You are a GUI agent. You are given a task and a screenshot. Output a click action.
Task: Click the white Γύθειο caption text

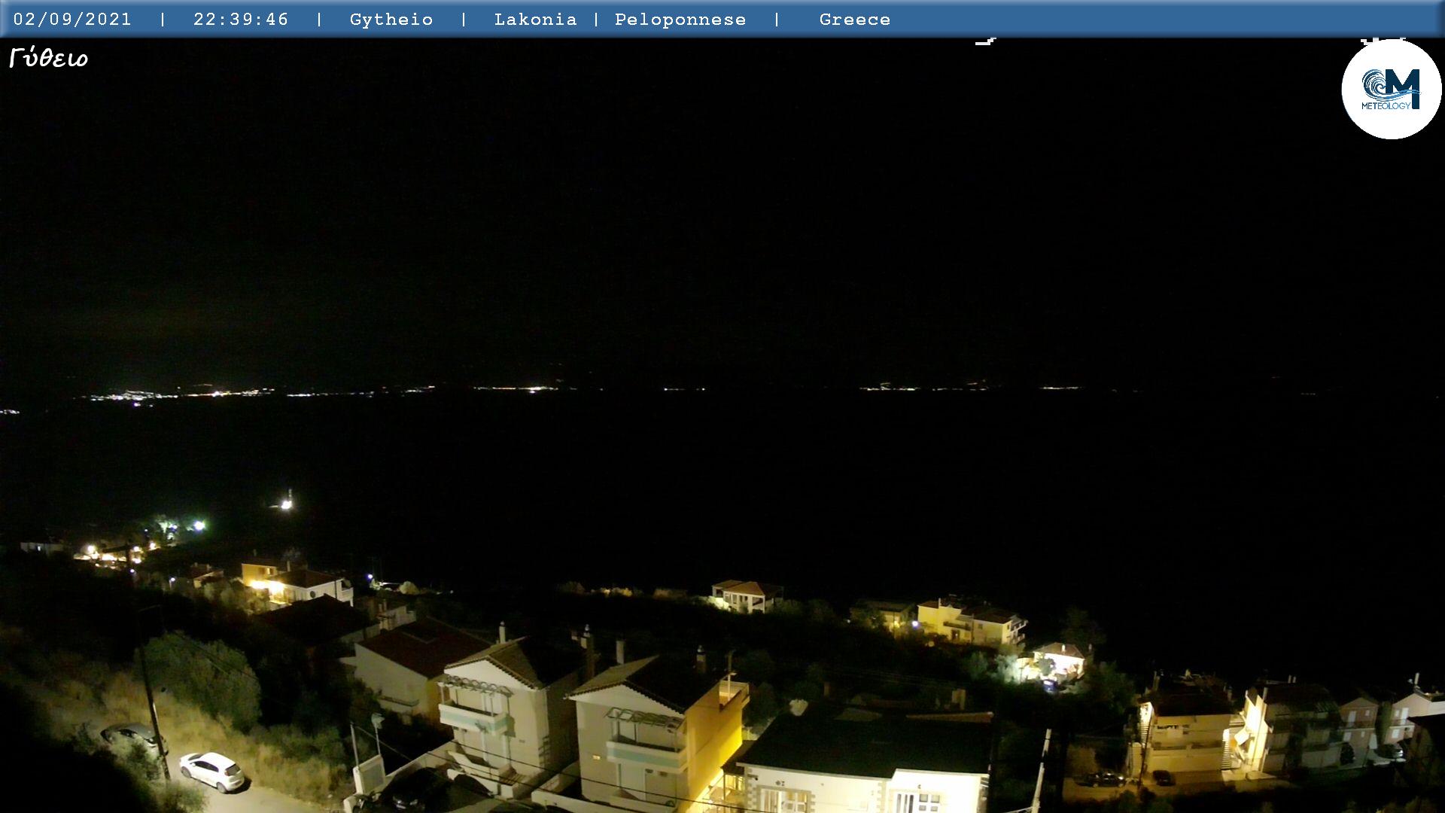(x=49, y=58)
